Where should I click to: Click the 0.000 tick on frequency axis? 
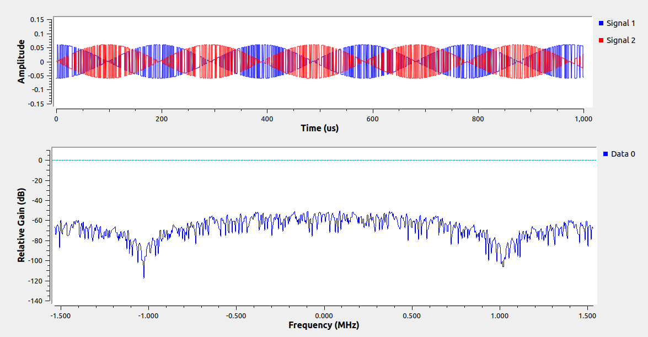tap(324, 316)
